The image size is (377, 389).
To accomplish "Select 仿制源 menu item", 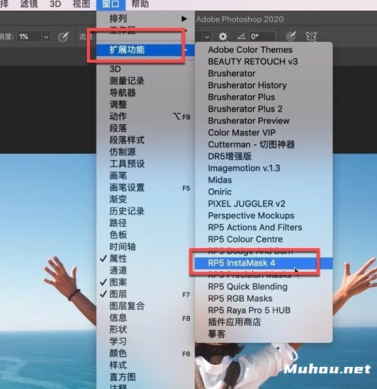I will (x=145, y=152).
